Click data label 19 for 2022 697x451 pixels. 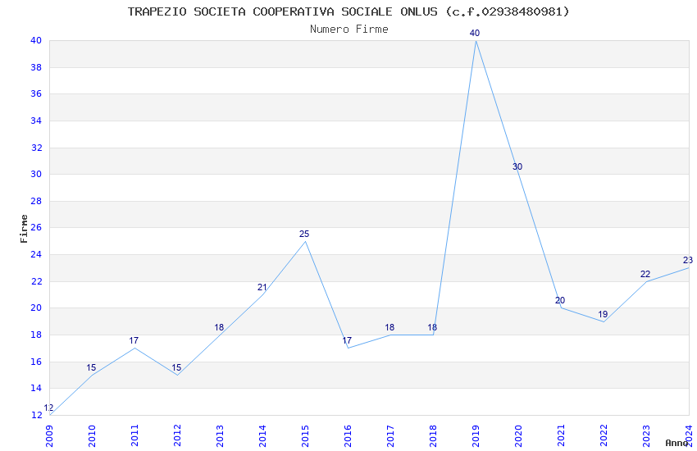point(603,314)
